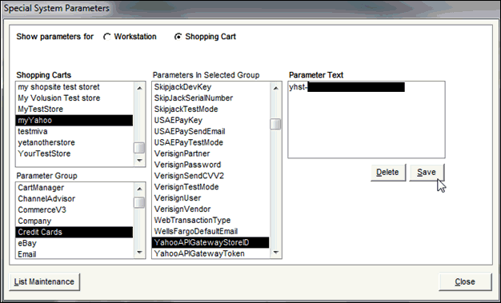Select YahooAPIGatewayStoreID parameter
This screenshot has height=303, width=501.
(x=210, y=242)
